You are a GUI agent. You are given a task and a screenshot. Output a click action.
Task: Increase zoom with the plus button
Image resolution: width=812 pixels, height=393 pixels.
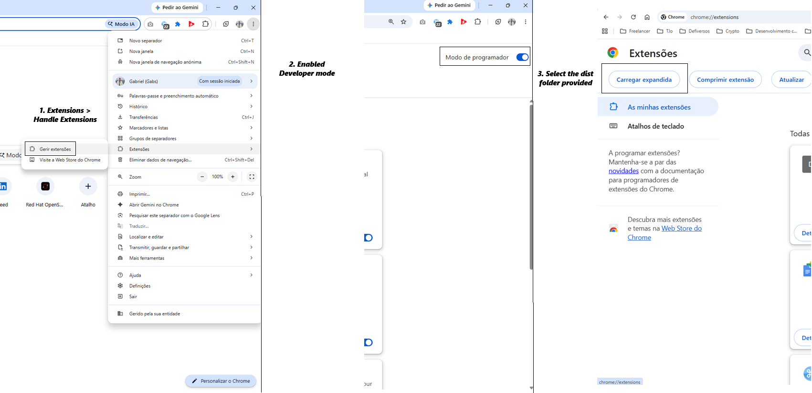(233, 177)
